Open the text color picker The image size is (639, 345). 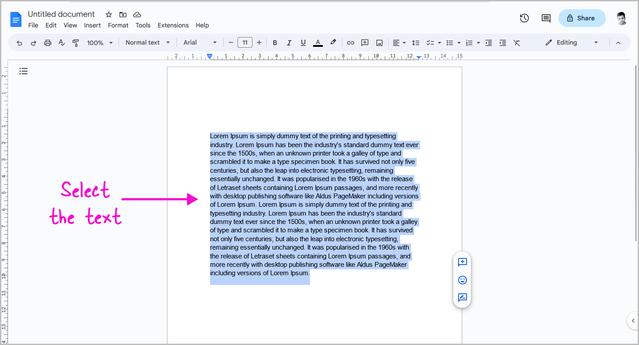(318, 42)
